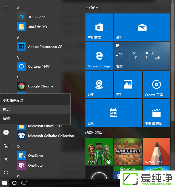Viewport: 175px width, 187px height.
Task: Click the C letter header
Action: (18, 57)
